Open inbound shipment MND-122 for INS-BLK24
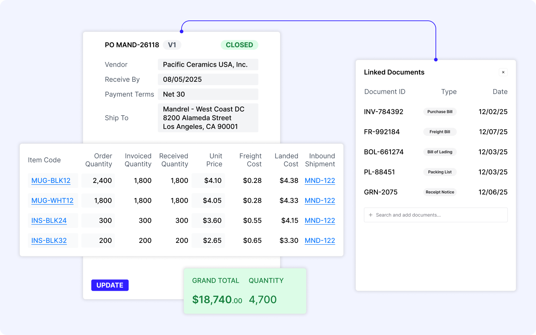 [320, 220]
